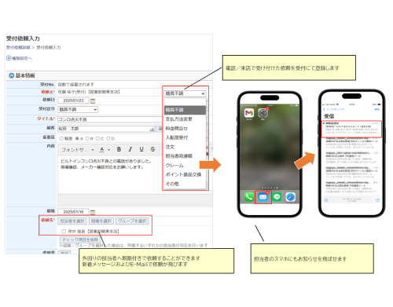Toggle Italic formatting in editor
The height and width of the screenshot is (307, 393).
(x=130, y=149)
